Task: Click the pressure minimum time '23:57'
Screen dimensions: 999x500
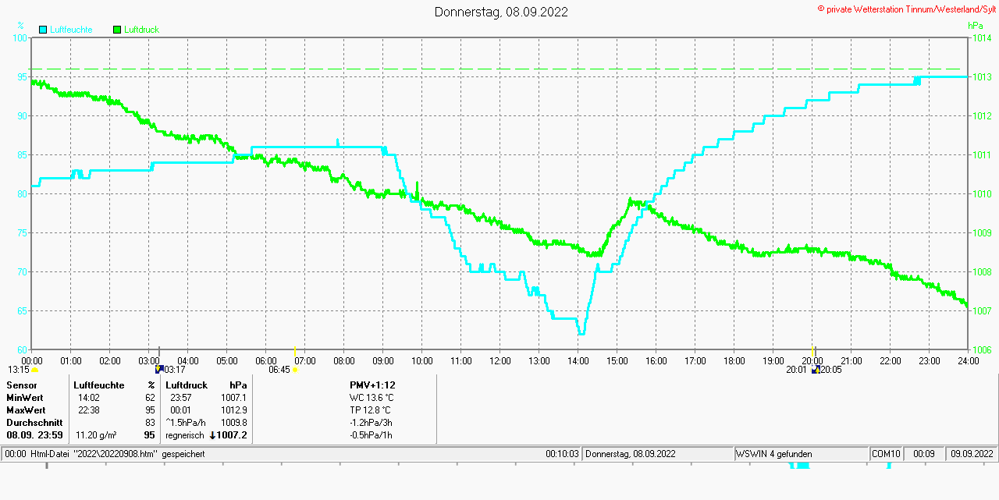Action: pyautogui.click(x=180, y=398)
